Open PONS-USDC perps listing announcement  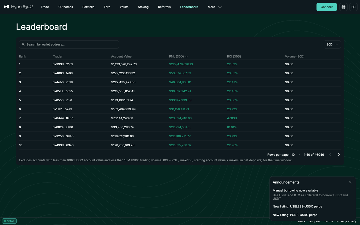point(295,215)
